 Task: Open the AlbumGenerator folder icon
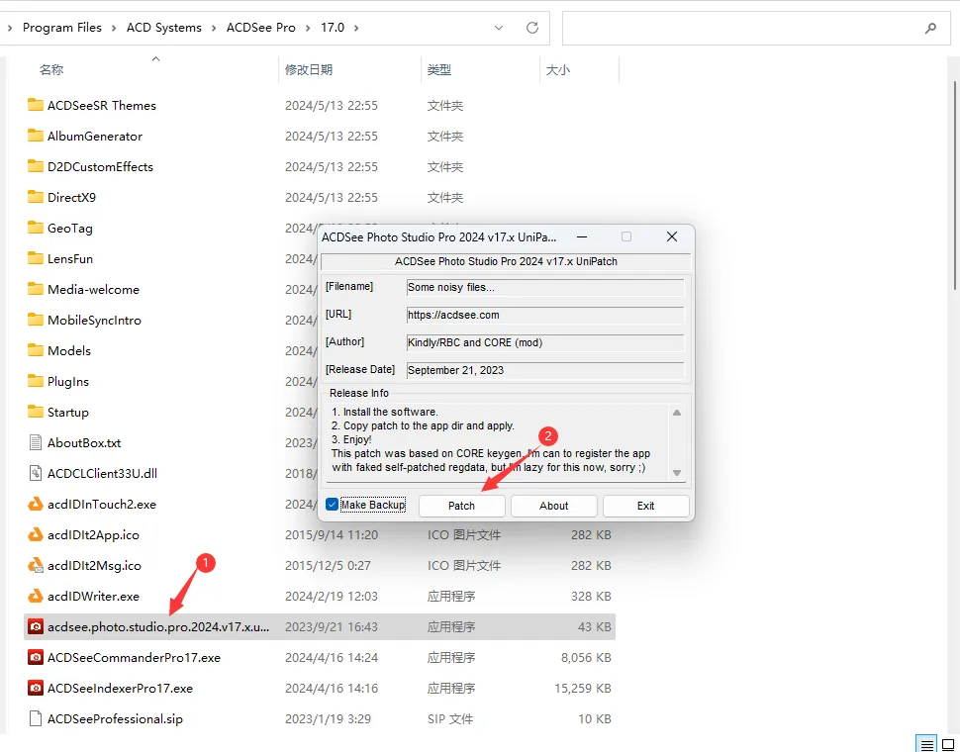[36, 136]
